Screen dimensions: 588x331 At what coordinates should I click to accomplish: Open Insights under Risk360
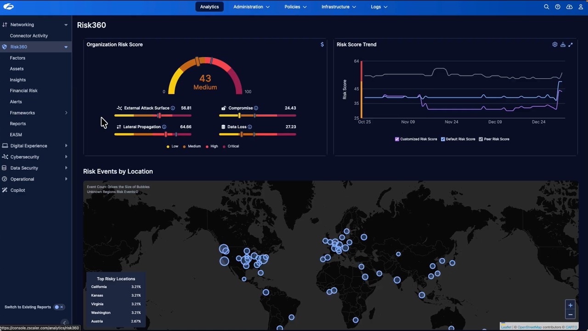(18, 80)
